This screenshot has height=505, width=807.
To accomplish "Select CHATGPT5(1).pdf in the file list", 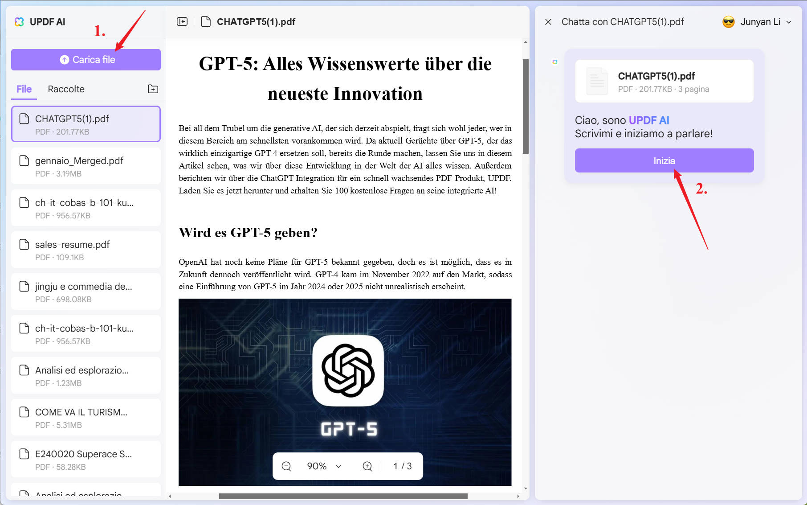I will coord(86,124).
